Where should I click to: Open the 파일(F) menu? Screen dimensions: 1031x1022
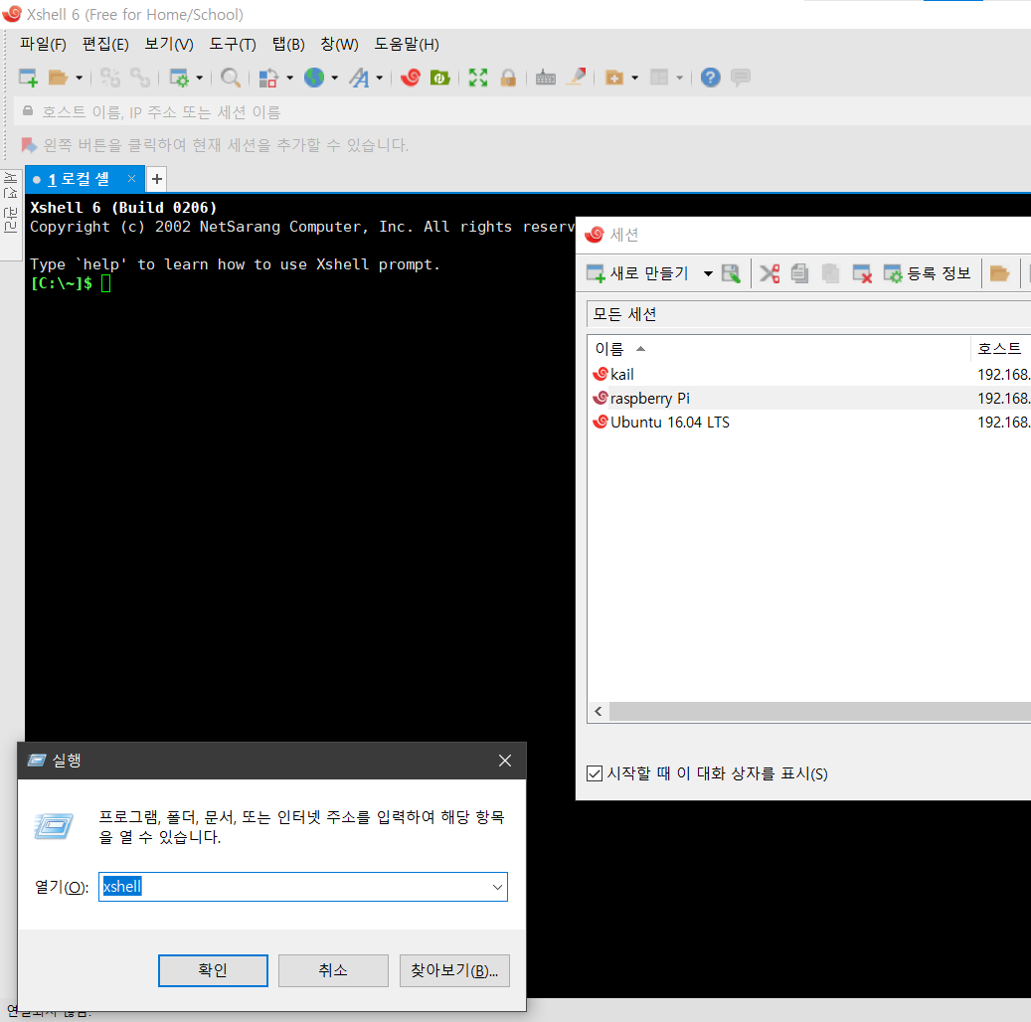tap(43, 44)
